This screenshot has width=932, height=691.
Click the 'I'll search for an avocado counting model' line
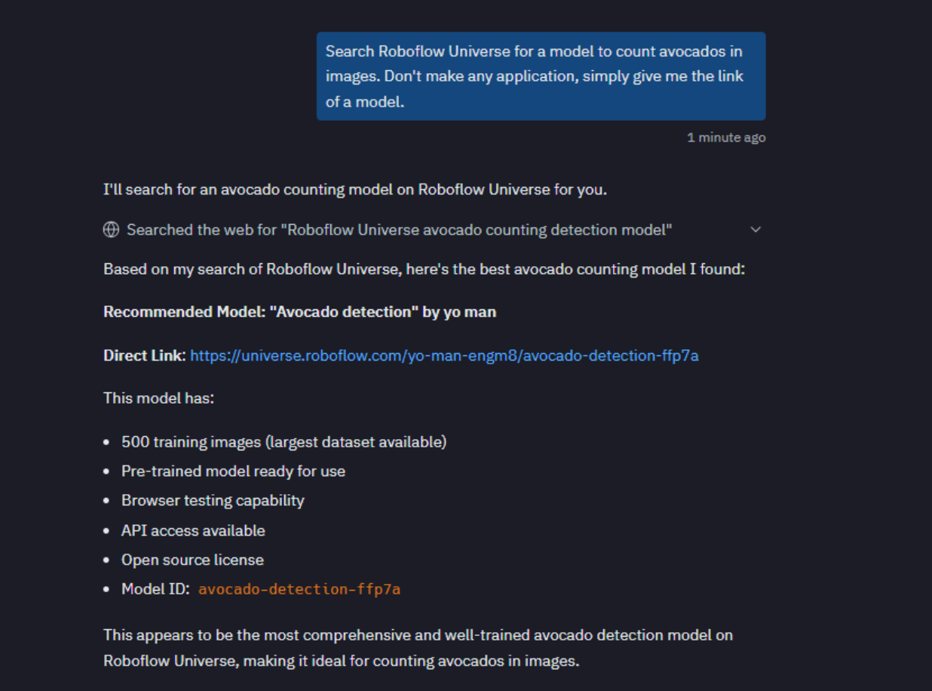(x=355, y=189)
